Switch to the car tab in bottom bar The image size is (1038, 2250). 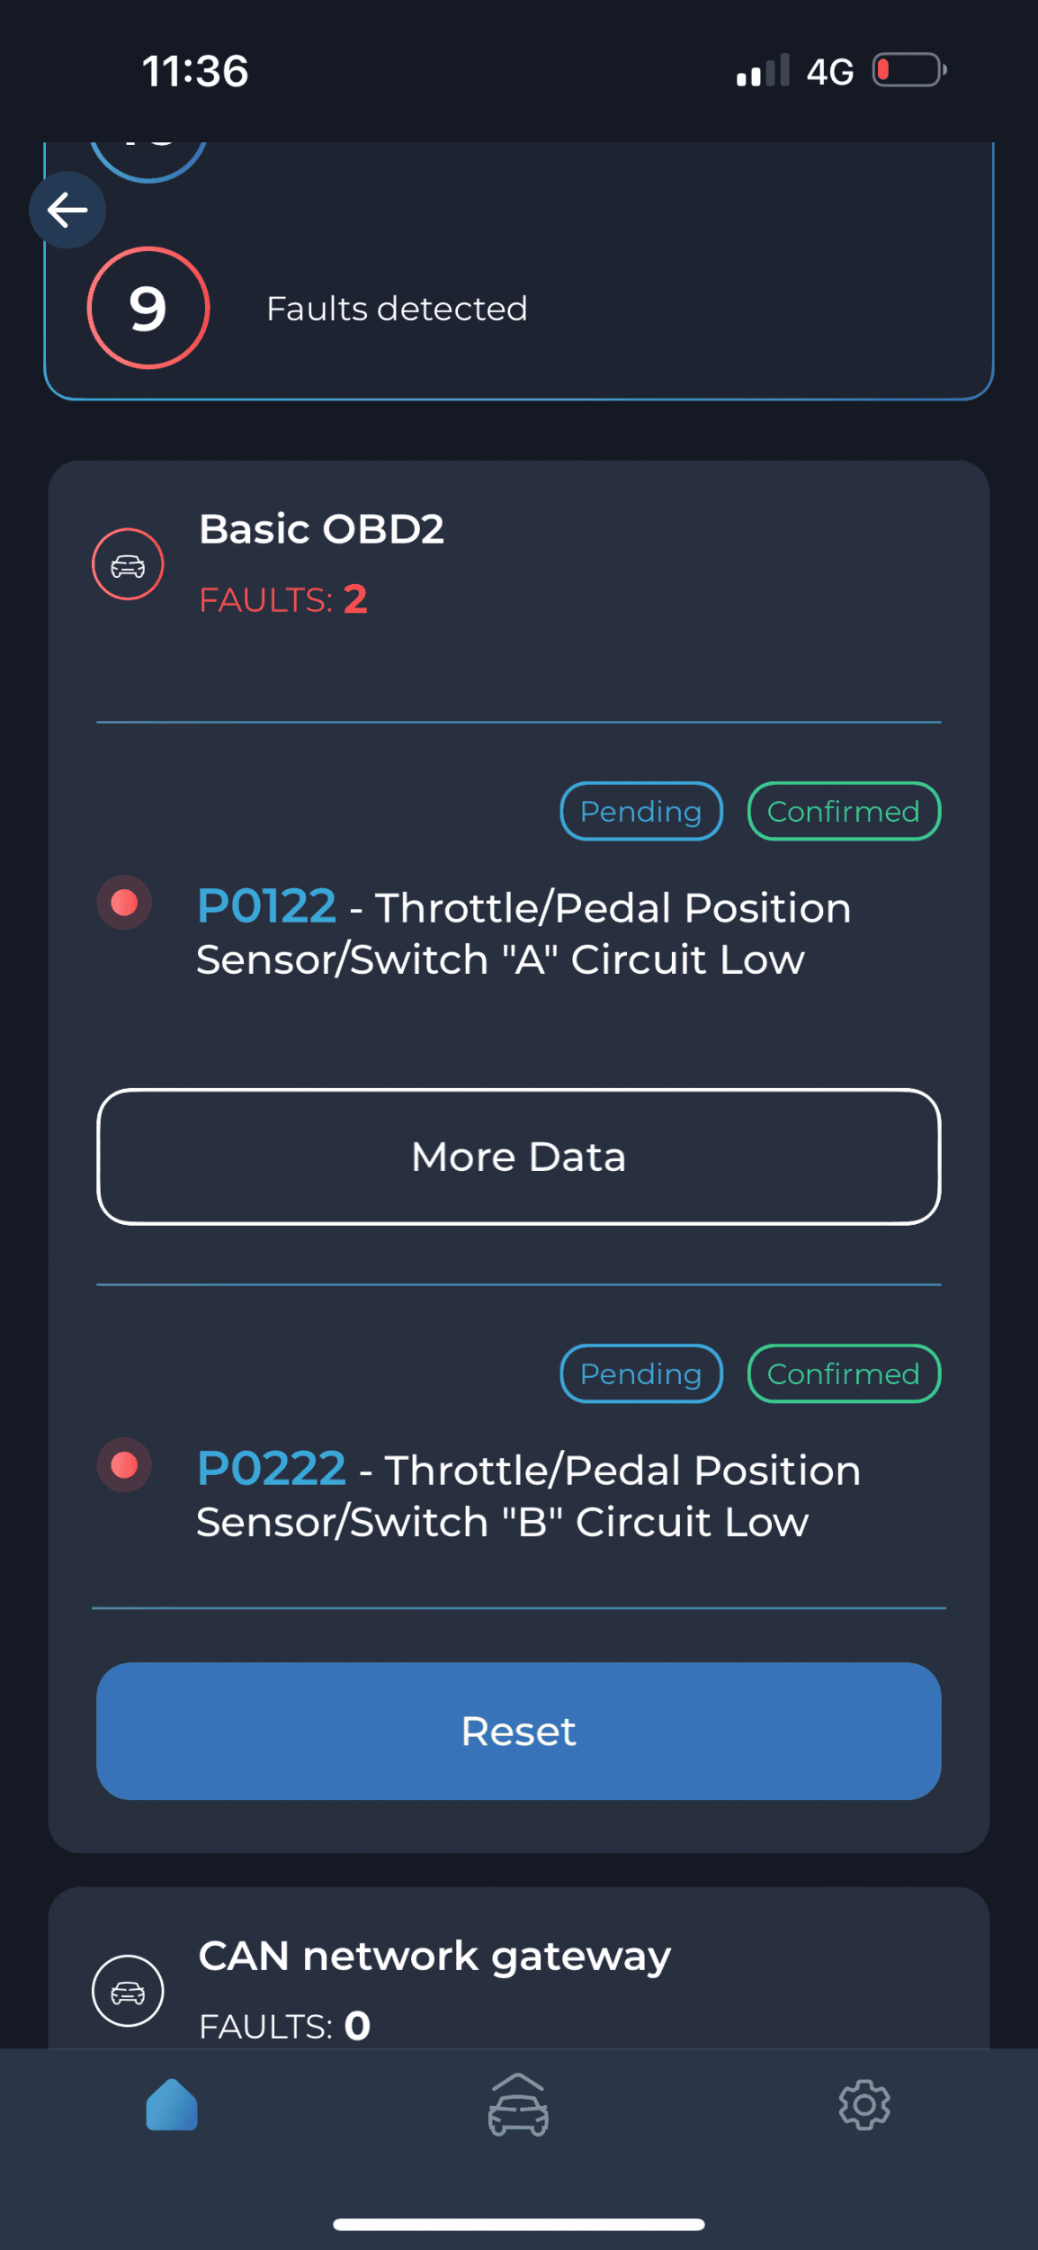[518, 2104]
